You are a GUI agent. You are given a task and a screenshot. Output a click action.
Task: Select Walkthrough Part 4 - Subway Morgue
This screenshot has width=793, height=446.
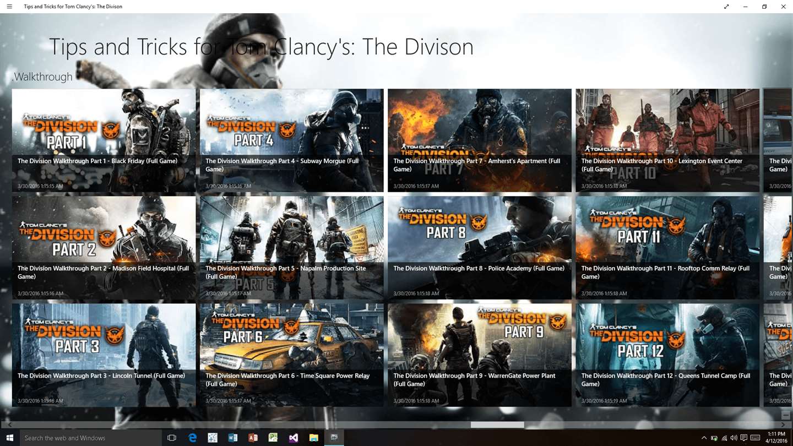(x=291, y=140)
